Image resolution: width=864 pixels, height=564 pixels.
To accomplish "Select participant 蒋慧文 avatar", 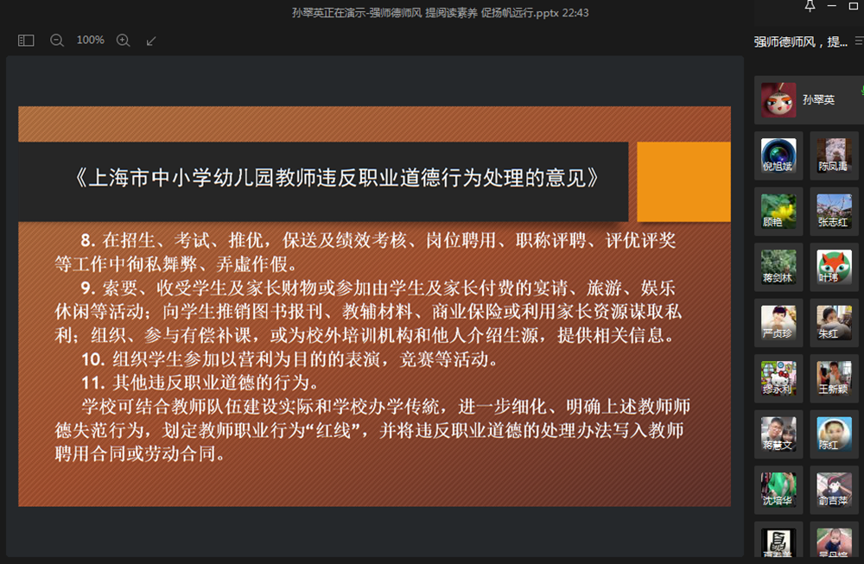I will [778, 434].
